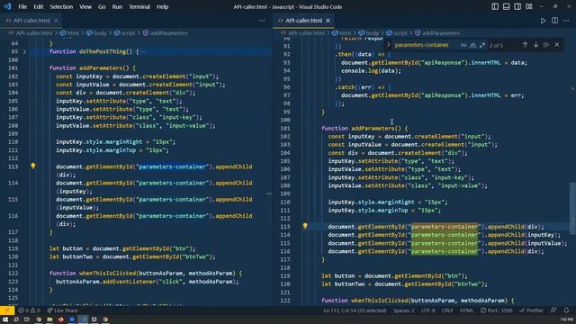Unfold the collapsed doThePostThing function on line 65
Viewport: 576px width, 324px height.
pyautogui.click(x=24, y=52)
